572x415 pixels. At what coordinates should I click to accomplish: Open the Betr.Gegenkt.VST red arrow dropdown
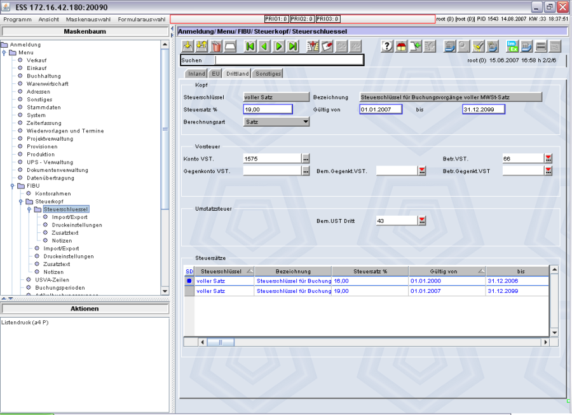pos(548,171)
